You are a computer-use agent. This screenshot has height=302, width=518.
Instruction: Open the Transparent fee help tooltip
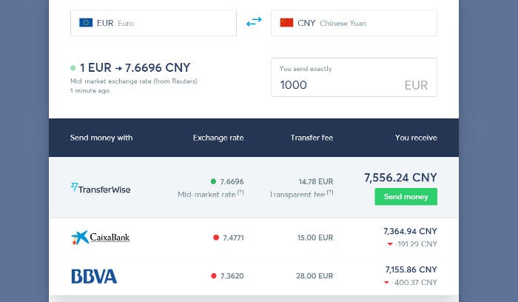(x=330, y=192)
